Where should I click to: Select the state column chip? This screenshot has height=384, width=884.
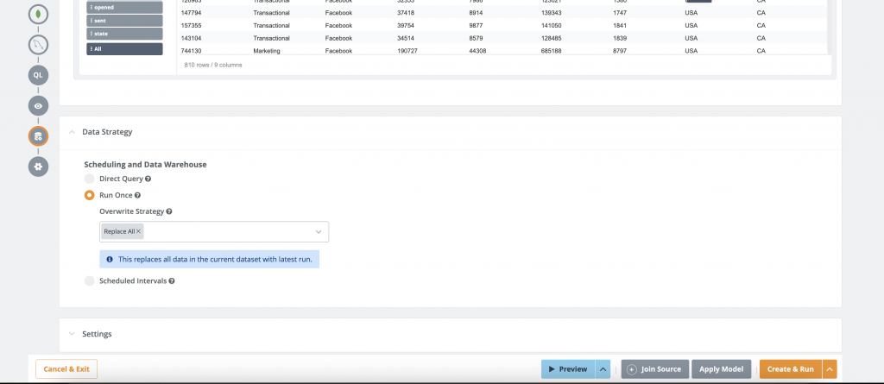pos(124,34)
